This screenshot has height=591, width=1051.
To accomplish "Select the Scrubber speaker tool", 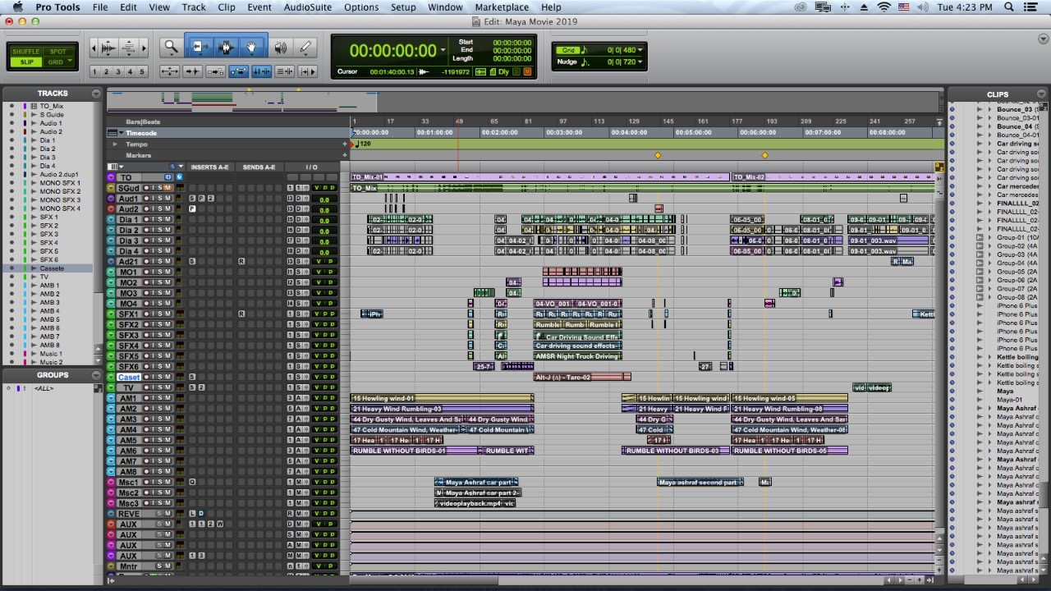I will pos(281,48).
